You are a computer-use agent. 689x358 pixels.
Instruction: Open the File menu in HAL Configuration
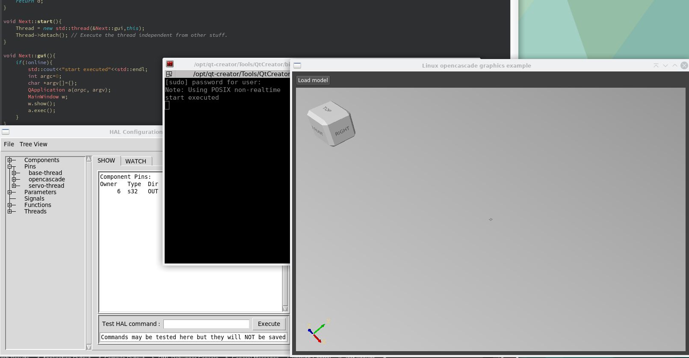coord(9,144)
